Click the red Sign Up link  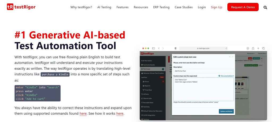pyautogui.click(x=216, y=7)
